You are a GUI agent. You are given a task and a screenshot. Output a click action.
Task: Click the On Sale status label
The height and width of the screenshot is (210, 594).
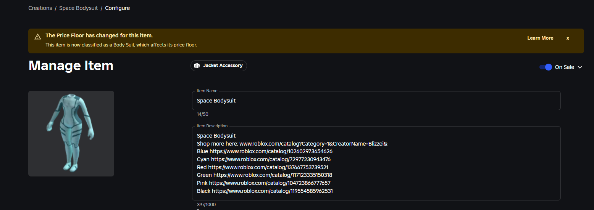(564, 67)
